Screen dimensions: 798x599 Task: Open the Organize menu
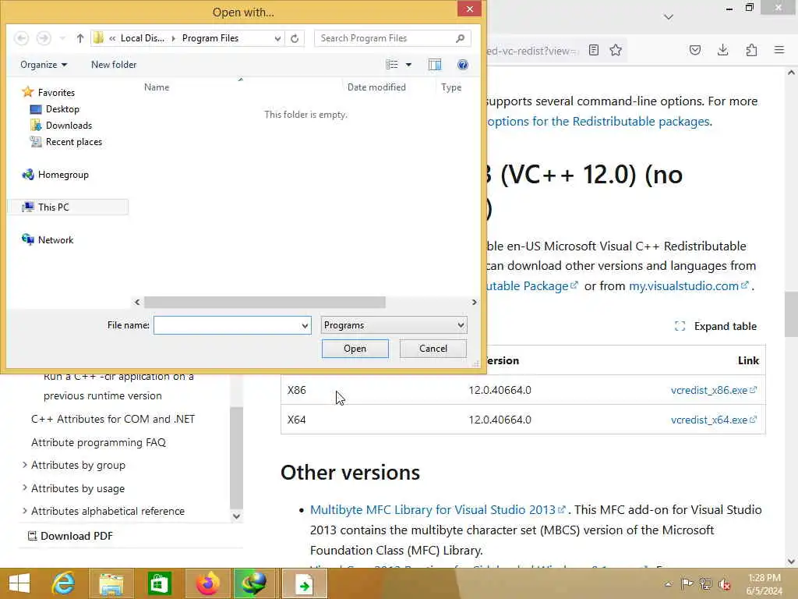tap(44, 65)
